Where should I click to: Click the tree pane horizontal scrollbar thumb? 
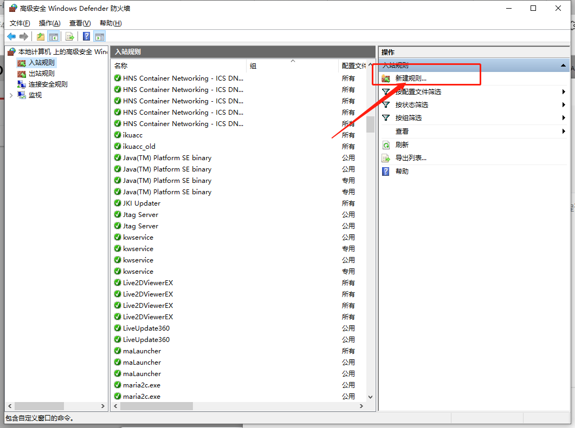39,406
